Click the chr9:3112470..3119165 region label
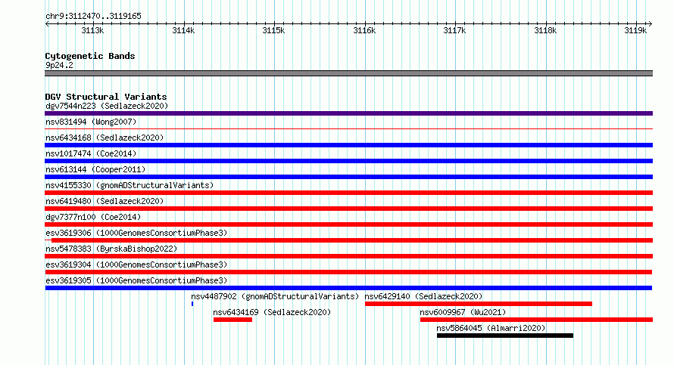This screenshot has width=674, height=365. pos(93,16)
